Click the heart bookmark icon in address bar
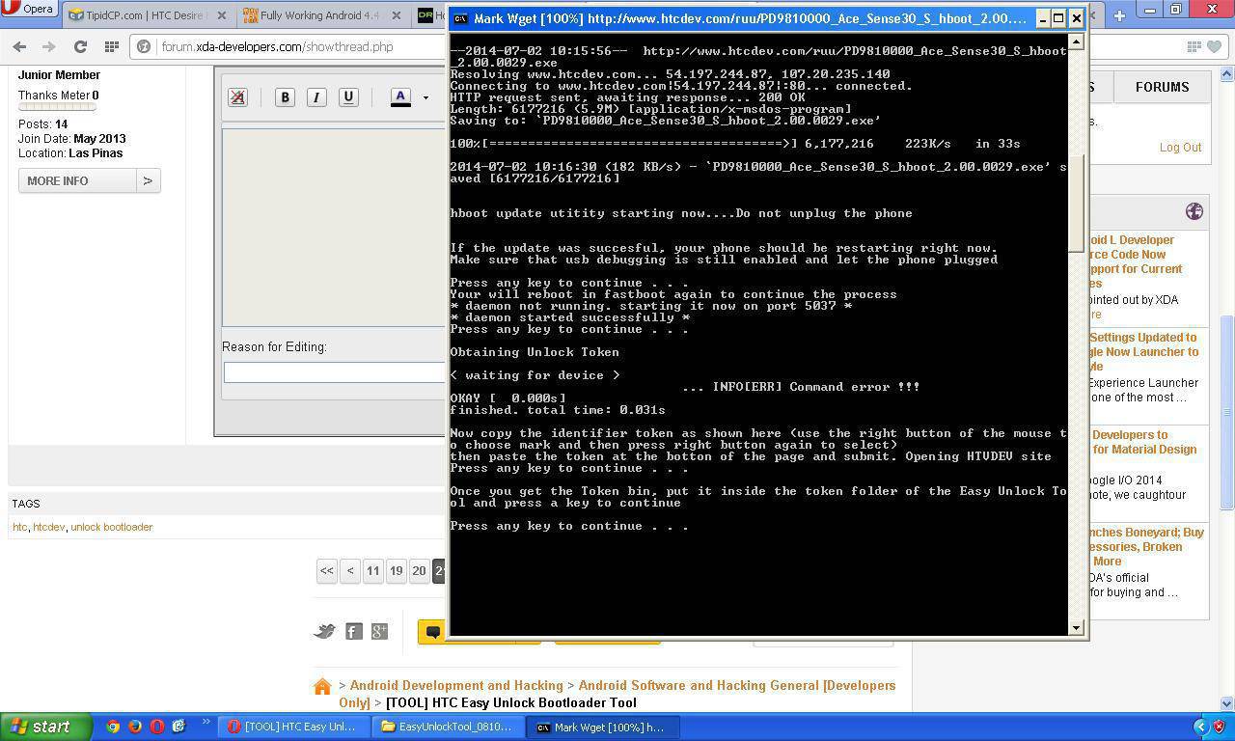The image size is (1235, 741). click(x=1214, y=46)
